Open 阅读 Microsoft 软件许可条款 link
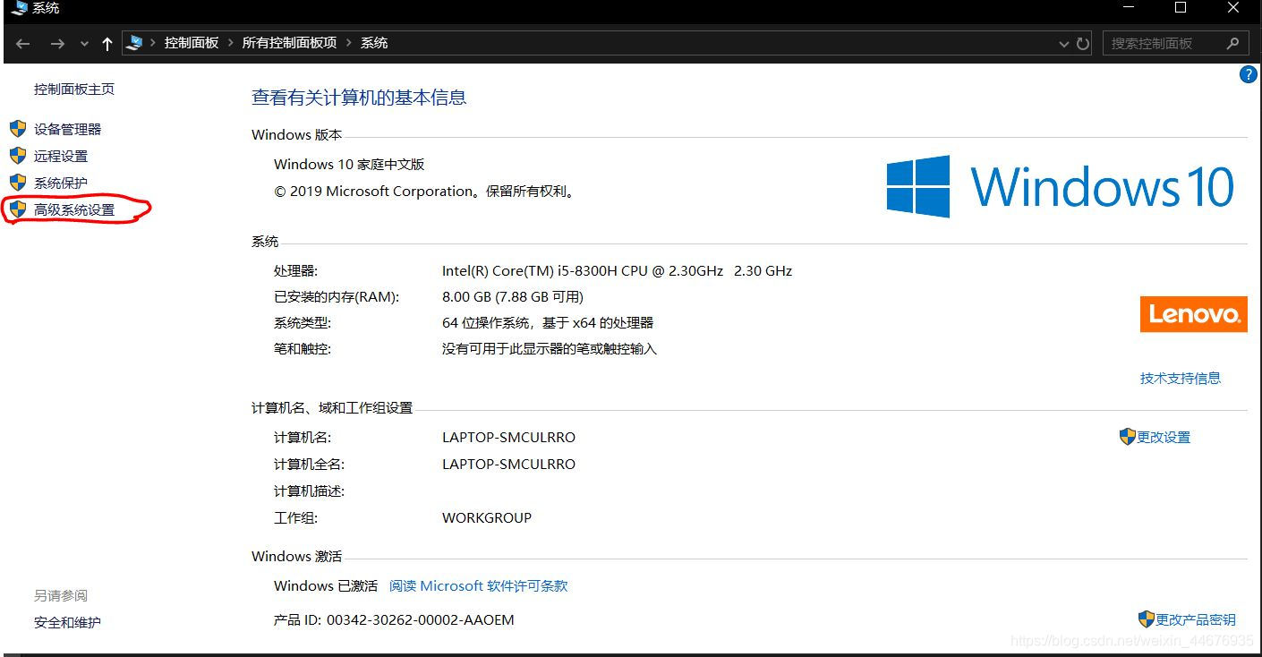Image resolution: width=1262 pixels, height=657 pixels. [479, 585]
